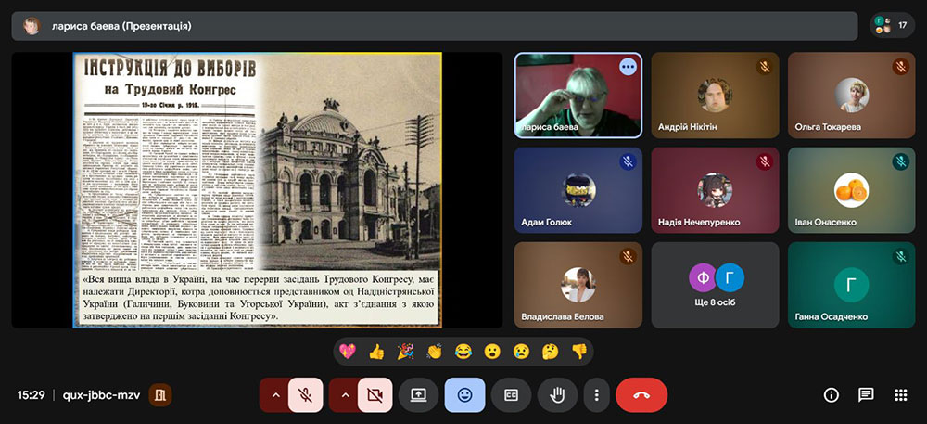Toggle the muted microphone button

click(x=305, y=394)
